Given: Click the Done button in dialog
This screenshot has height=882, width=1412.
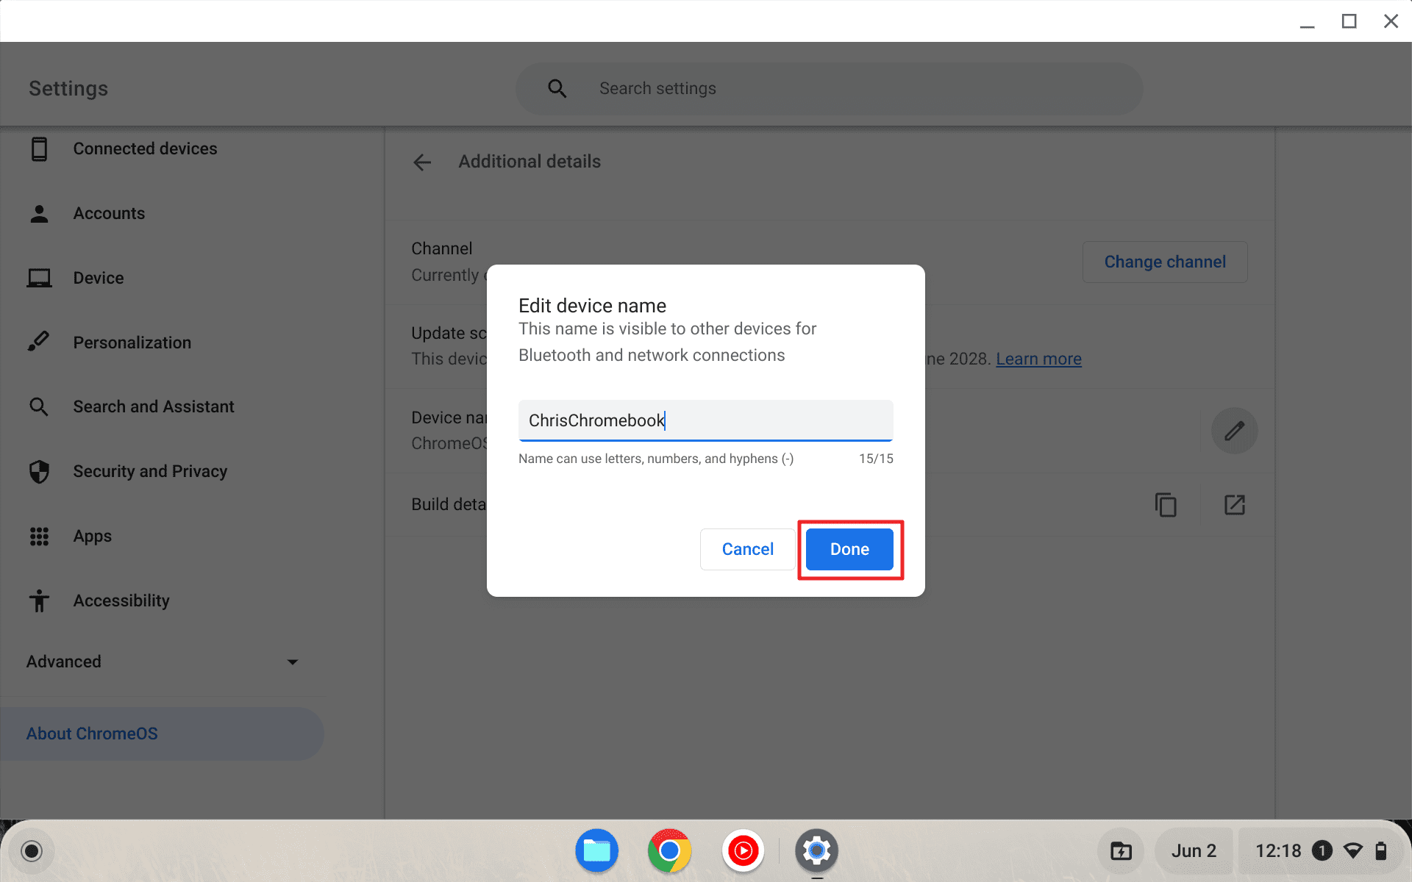Looking at the screenshot, I should 849,549.
